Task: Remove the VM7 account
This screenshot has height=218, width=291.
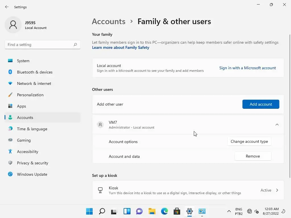Action: click(x=253, y=156)
